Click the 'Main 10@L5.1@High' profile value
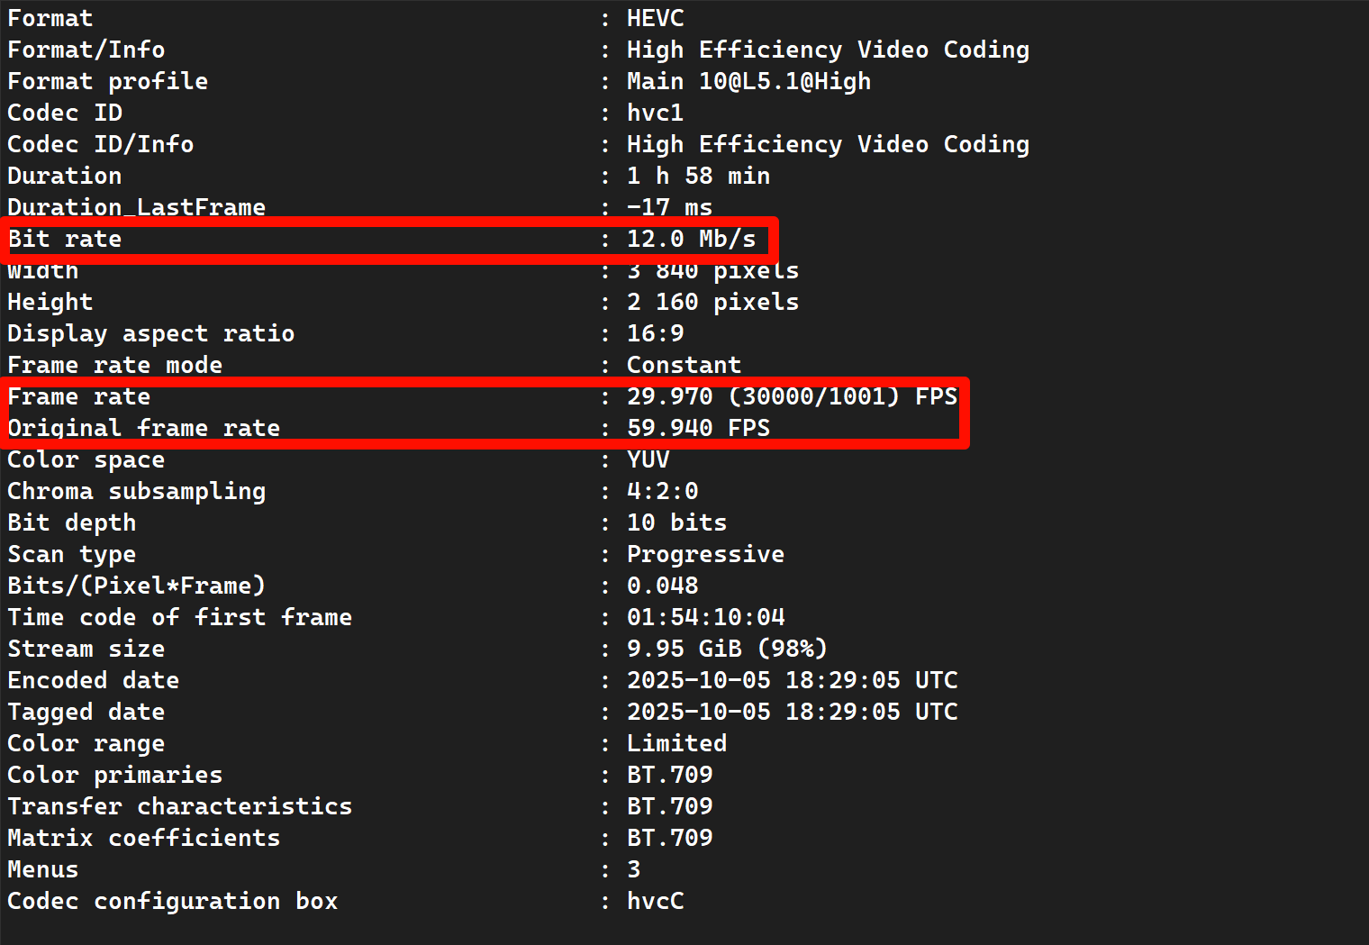This screenshot has width=1369, height=945. pyautogui.click(x=748, y=81)
